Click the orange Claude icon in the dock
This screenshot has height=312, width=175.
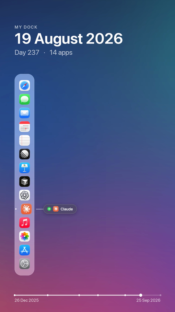[x=26, y=209]
